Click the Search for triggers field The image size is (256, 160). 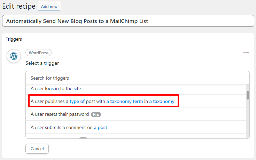[138, 78]
